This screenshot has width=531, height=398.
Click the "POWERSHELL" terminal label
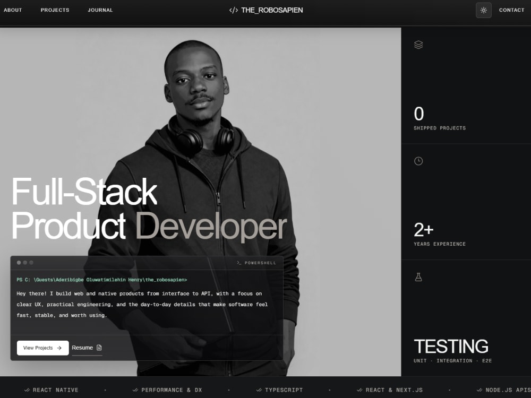pos(260,263)
